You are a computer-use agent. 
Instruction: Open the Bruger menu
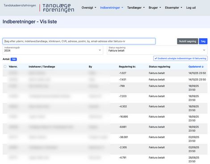click(155, 8)
